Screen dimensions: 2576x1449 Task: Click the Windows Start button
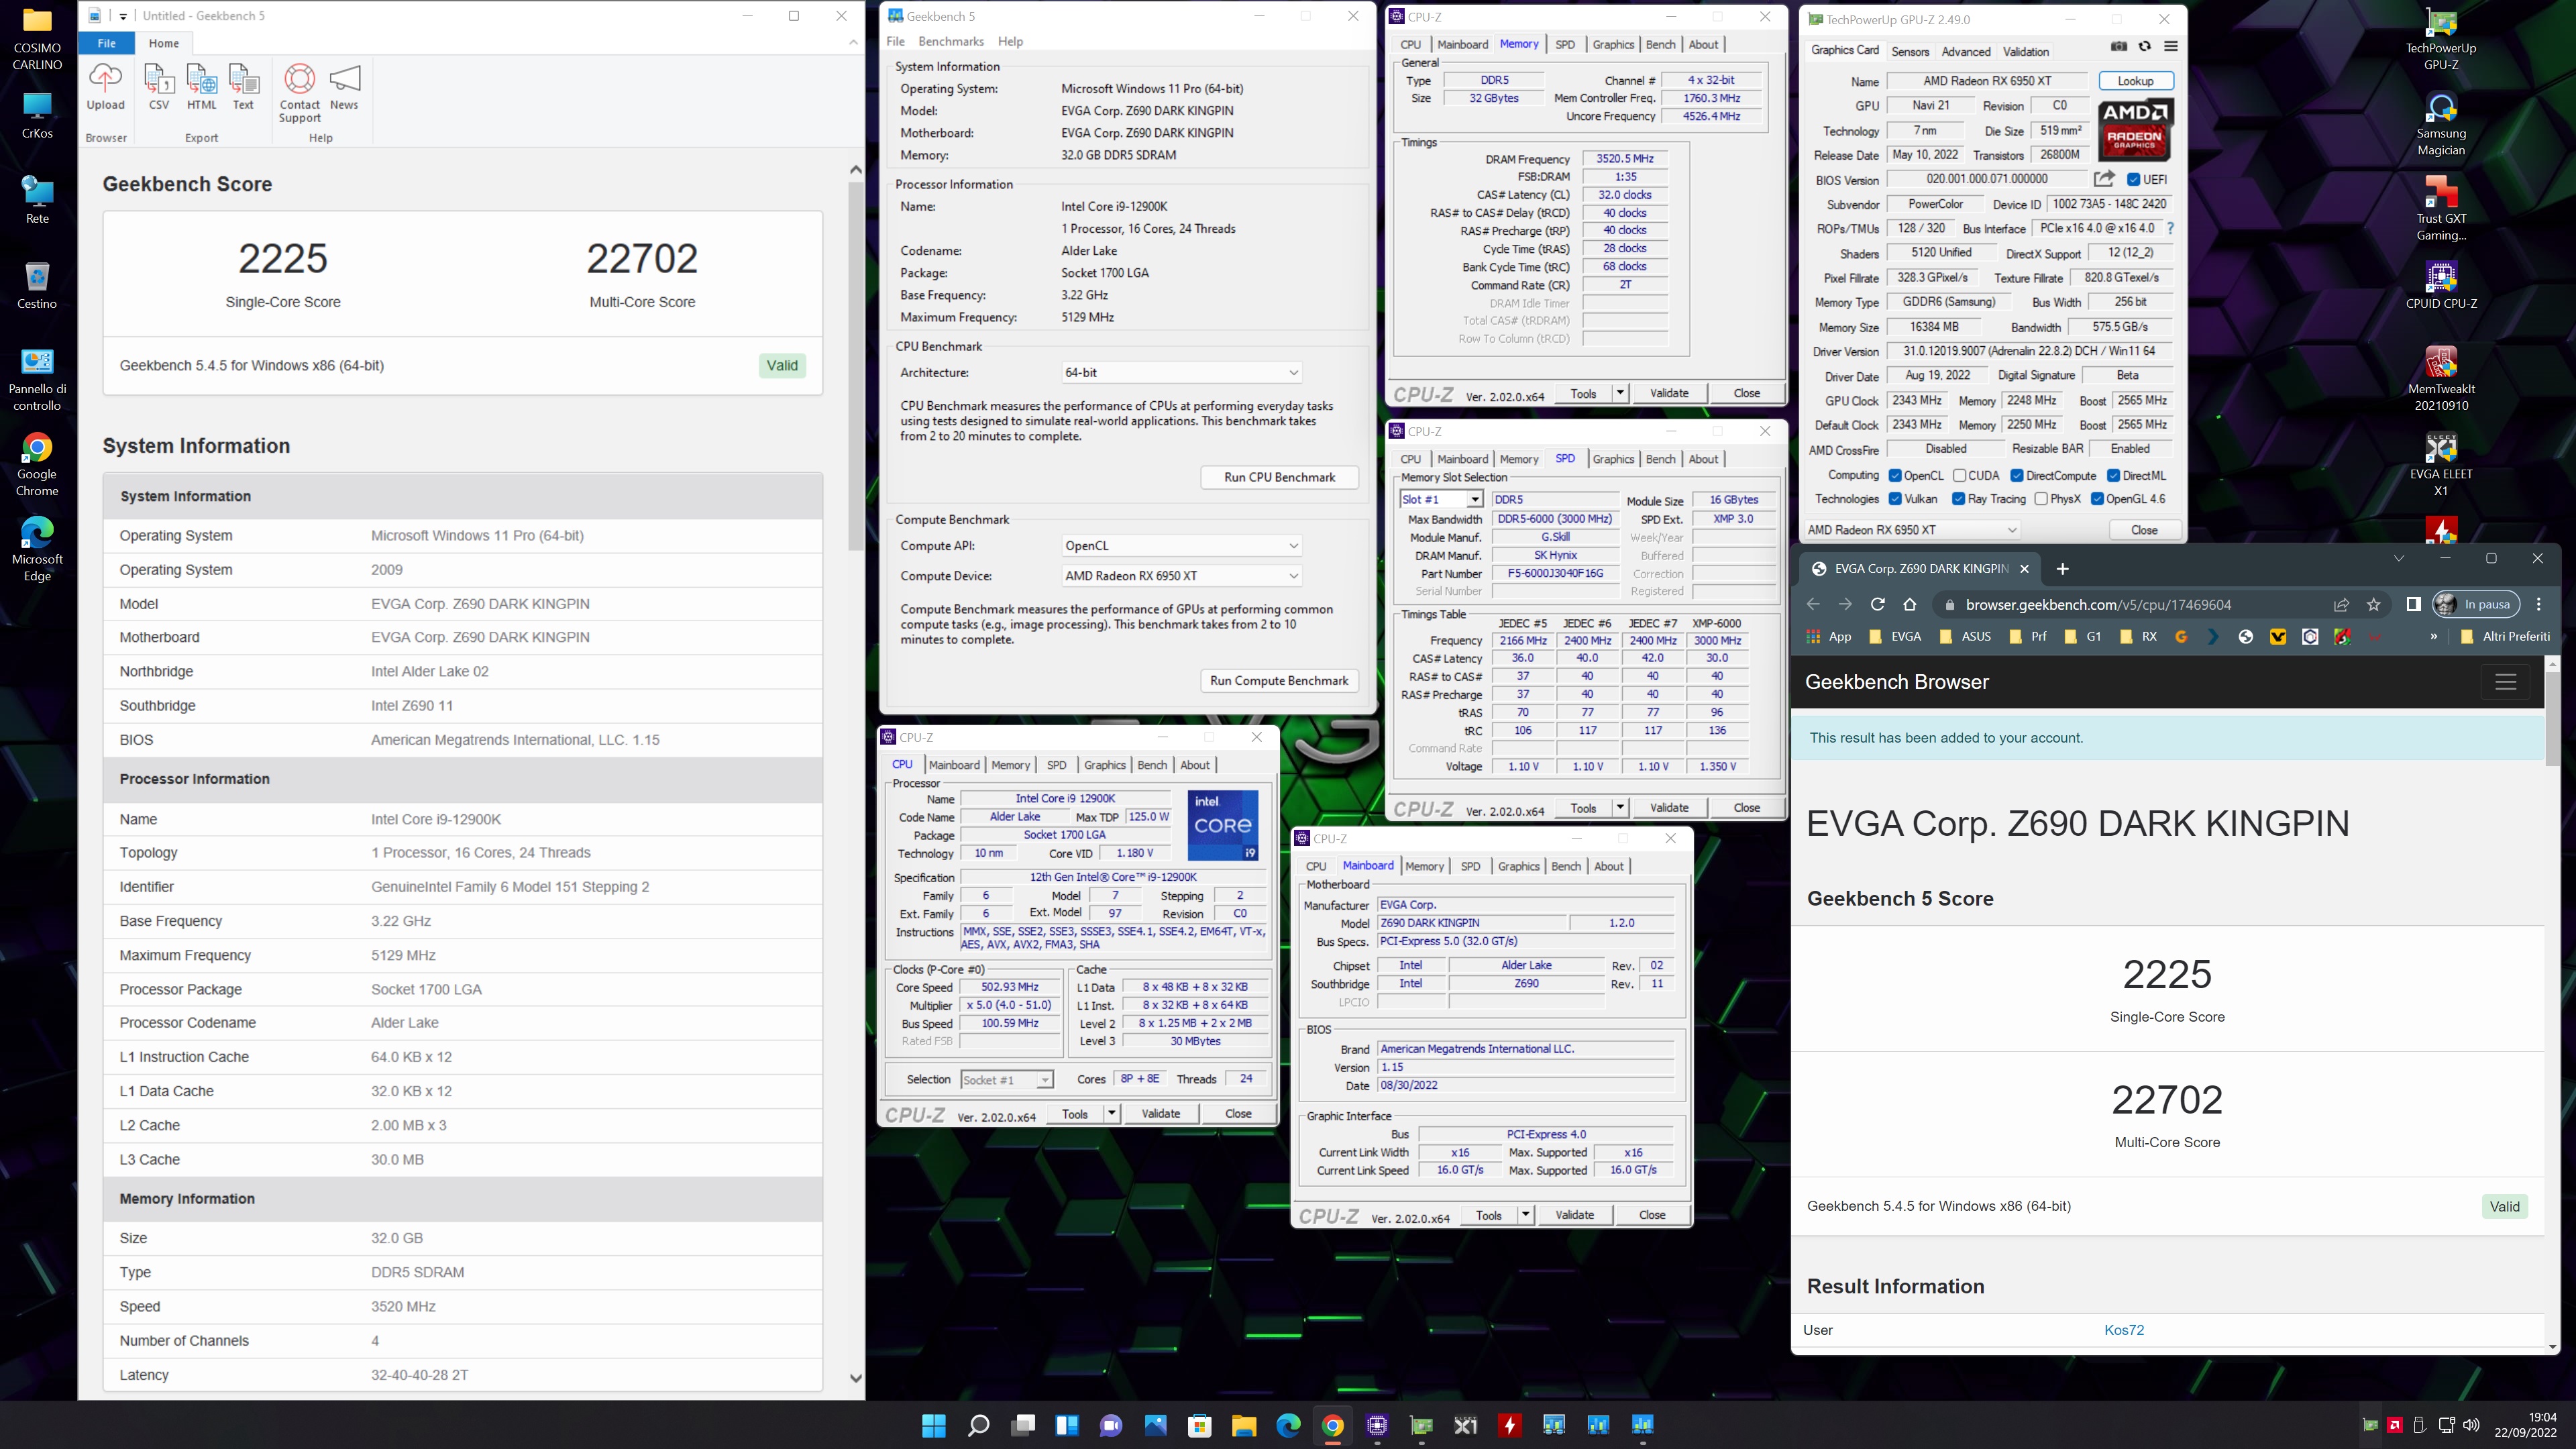tap(934, 1425)
